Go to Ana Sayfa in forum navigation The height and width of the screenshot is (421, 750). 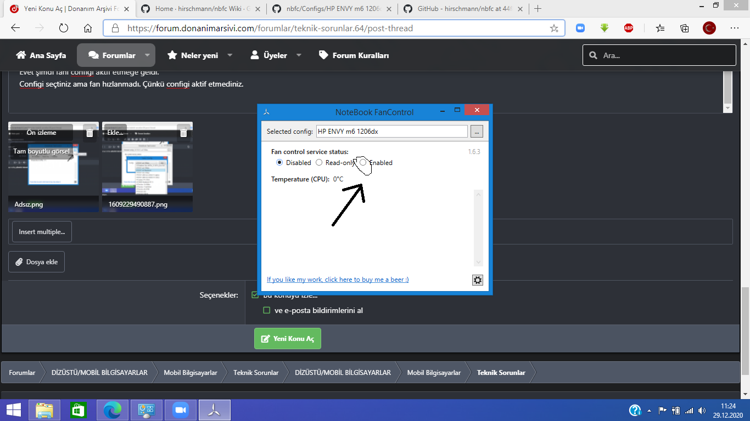[x=41, y=55]
